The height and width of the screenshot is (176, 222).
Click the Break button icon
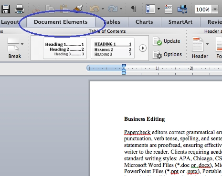tap(13, 45)
